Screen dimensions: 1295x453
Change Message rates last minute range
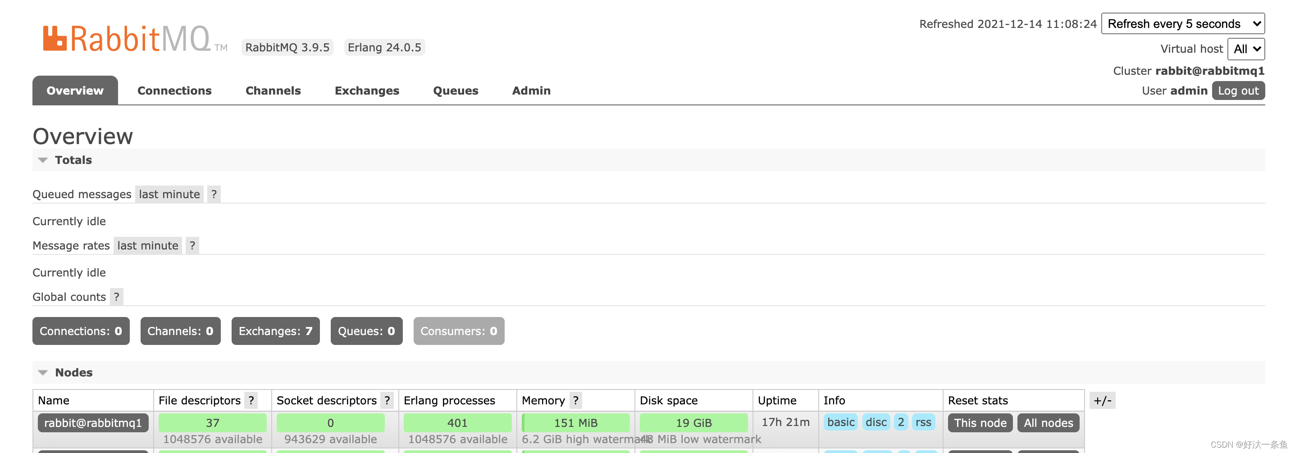(148, 245)
